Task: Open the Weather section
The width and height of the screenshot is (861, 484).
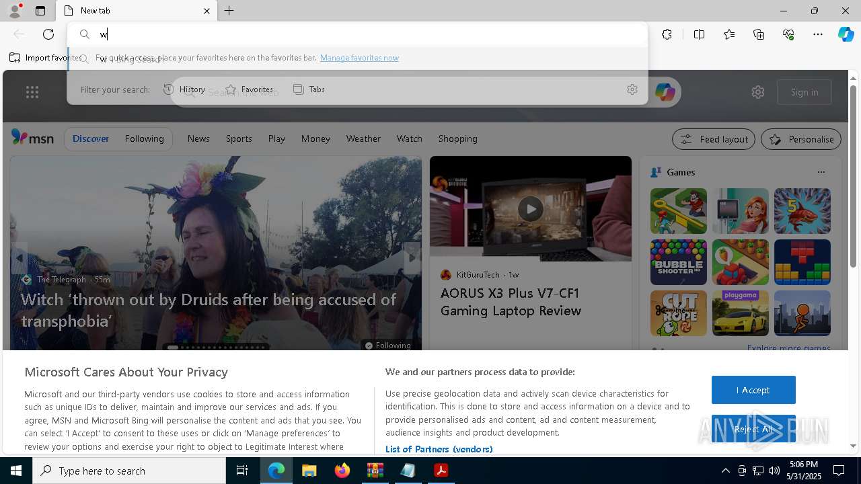Action: click(x=363, y=138)
